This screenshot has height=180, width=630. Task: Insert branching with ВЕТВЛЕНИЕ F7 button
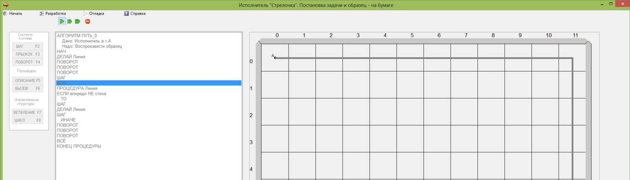click(28, 112)
